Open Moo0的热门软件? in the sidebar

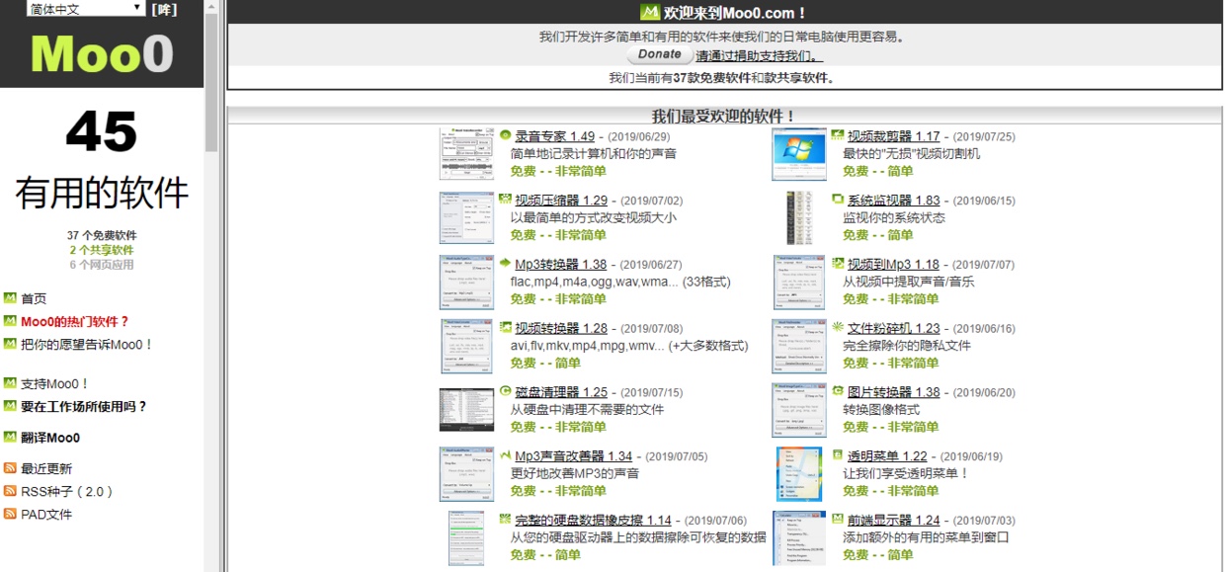pyautogui.click(x=75, y=321)
